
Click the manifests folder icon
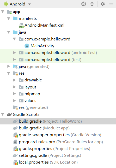click(x=15, y=19)
